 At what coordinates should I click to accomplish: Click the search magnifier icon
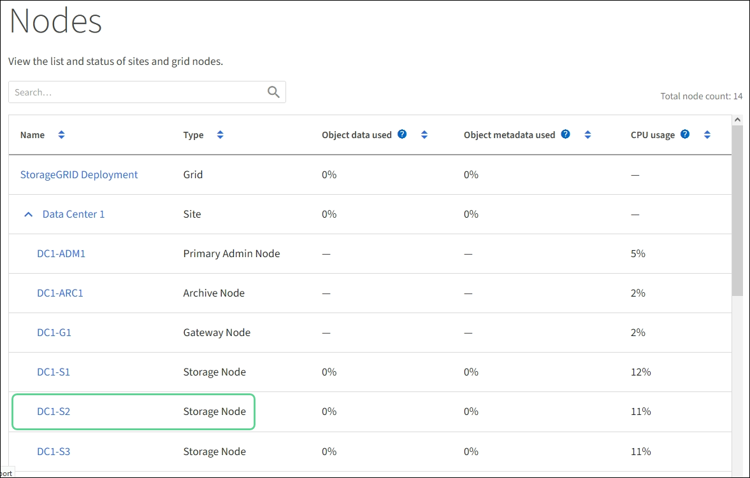tap(273, 92)
